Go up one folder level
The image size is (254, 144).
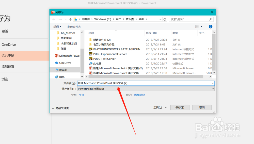pos(70,19)
